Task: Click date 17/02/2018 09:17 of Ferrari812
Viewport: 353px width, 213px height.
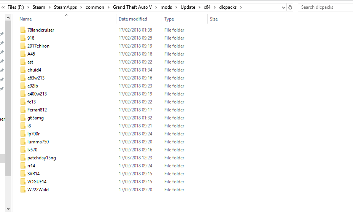Action: (x=135, y=110)
